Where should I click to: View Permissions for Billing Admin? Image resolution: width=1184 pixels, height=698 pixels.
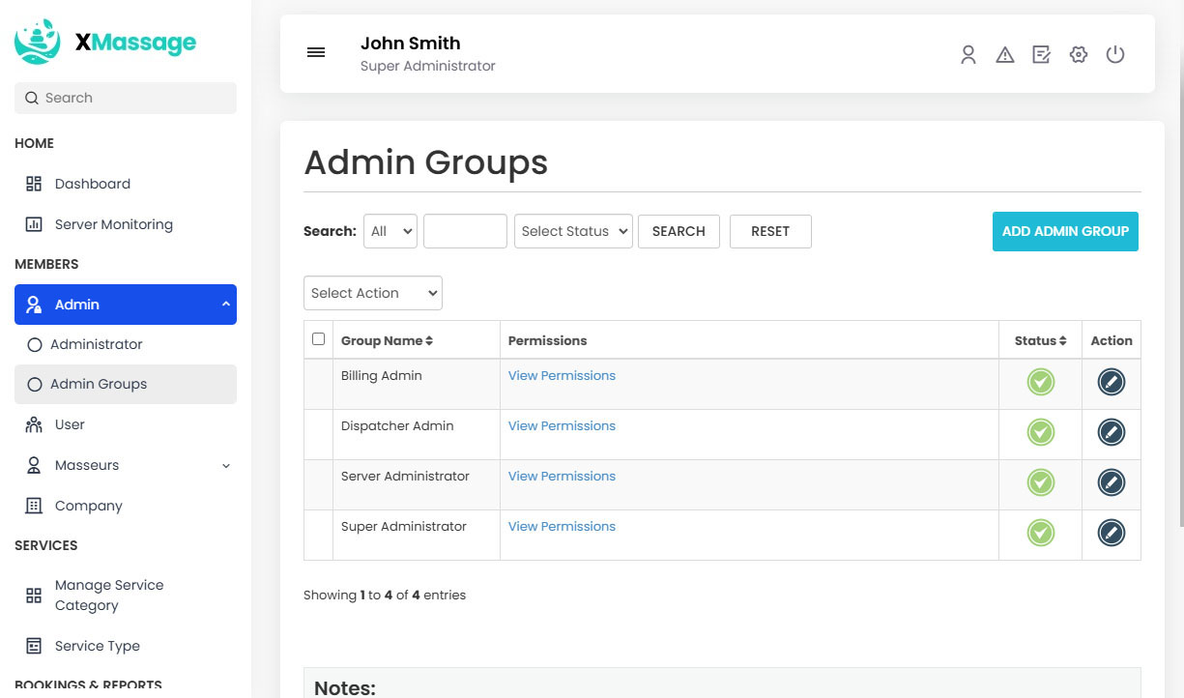pyautogui.click(x=562, y=376)
